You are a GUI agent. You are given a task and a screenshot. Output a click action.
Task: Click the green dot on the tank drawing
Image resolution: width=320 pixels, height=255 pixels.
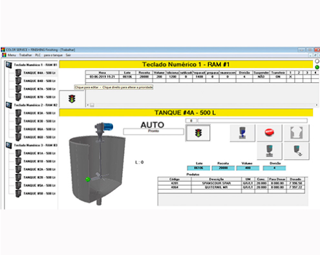(x=88, y=179)
